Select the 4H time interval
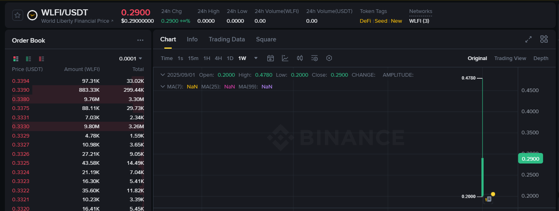The image size is (559, 211). [218, 58]
